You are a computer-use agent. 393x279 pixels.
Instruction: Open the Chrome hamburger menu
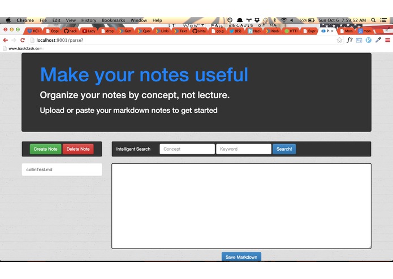click(388, 40)
